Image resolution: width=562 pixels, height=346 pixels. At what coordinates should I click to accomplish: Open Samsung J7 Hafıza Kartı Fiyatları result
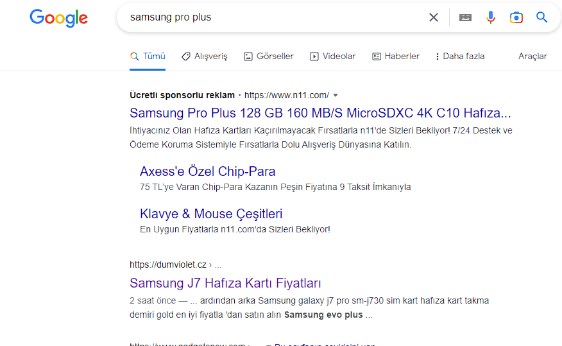pos(225,283)
